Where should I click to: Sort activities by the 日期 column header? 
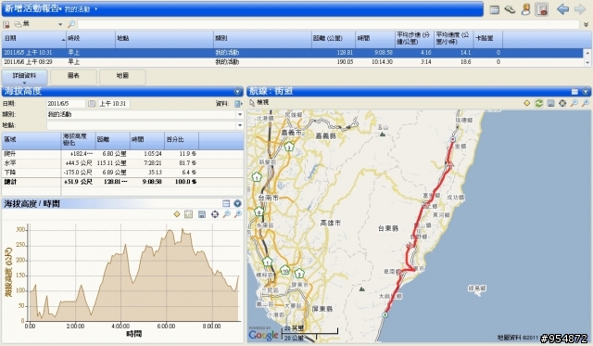tap(33, 39)
